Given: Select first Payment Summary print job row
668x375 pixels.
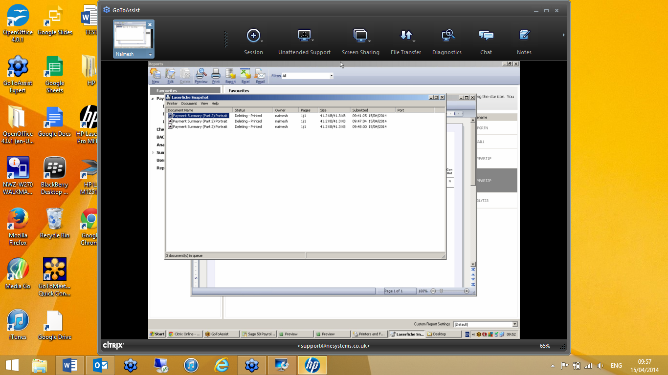Looking at the screenshot, I should coord(200,116).
